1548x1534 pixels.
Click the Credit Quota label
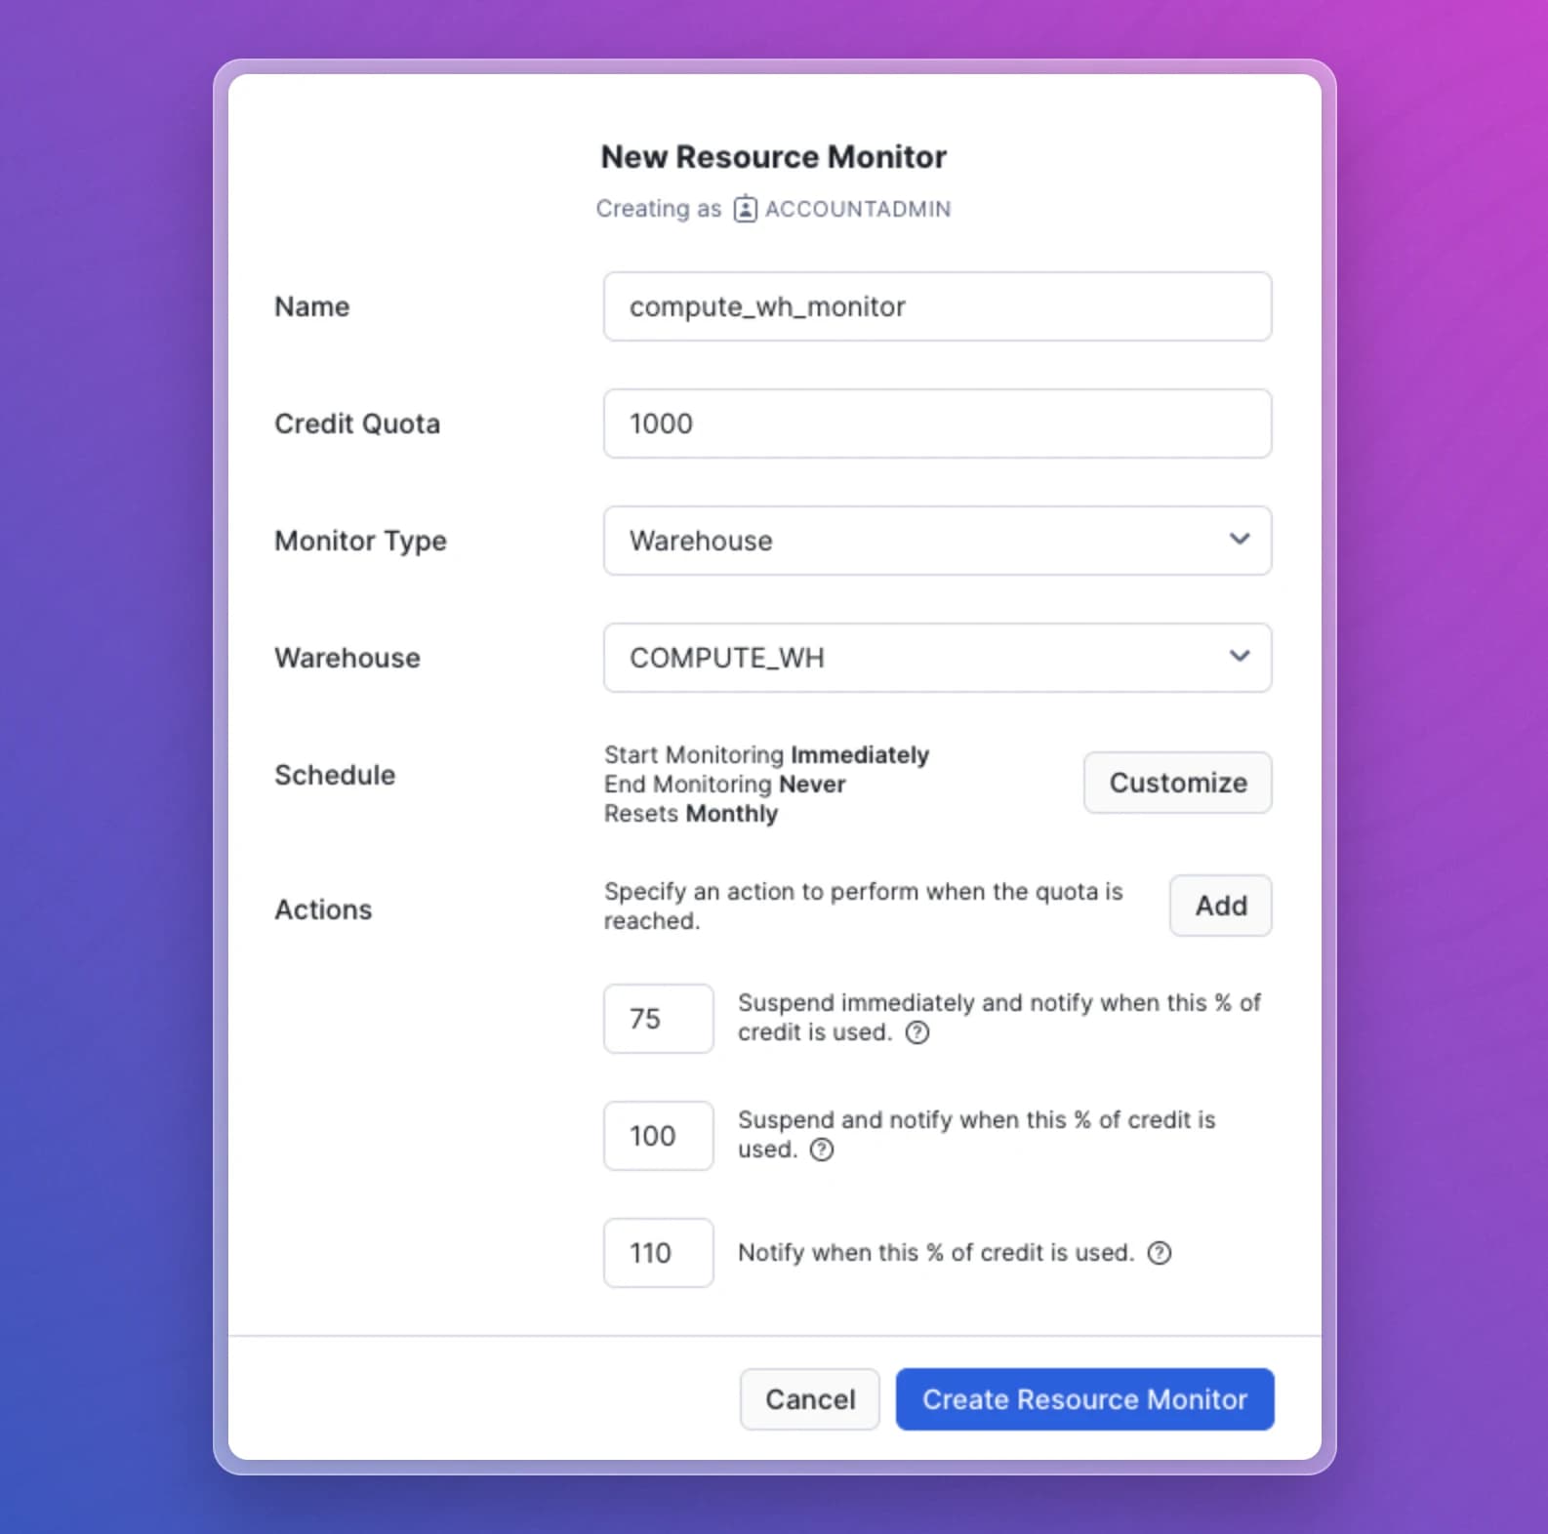point(357,424)
